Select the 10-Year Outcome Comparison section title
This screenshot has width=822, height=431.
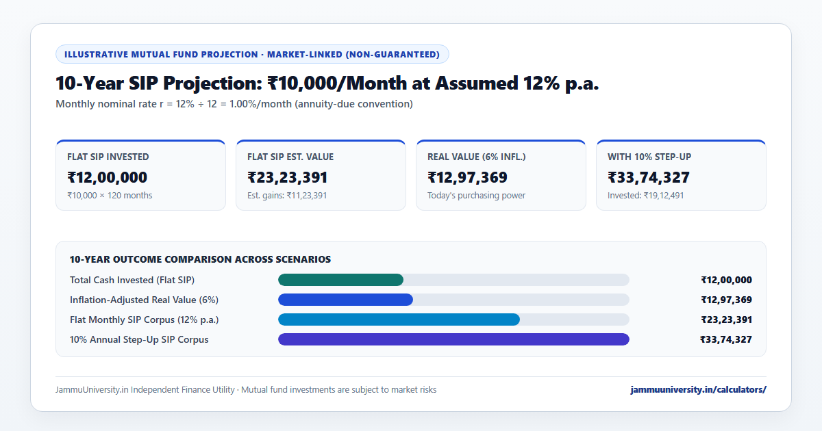(x=200, y=259)
